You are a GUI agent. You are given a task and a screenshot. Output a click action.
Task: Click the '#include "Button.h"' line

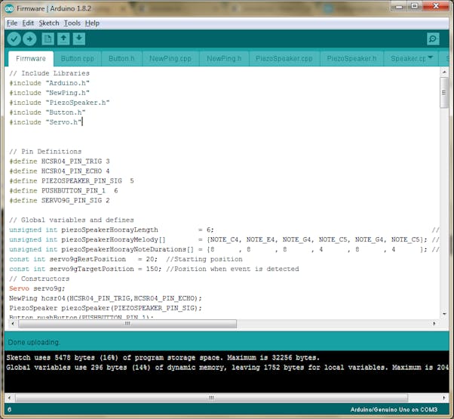pos(48,112)
